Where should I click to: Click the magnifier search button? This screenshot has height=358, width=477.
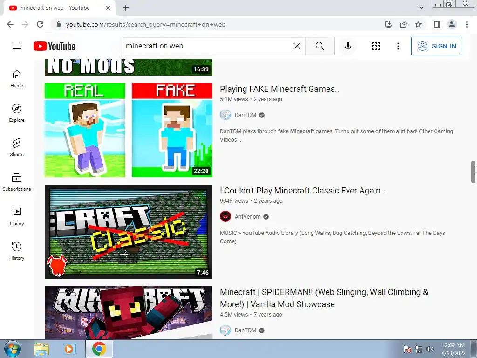pos(320,46)
